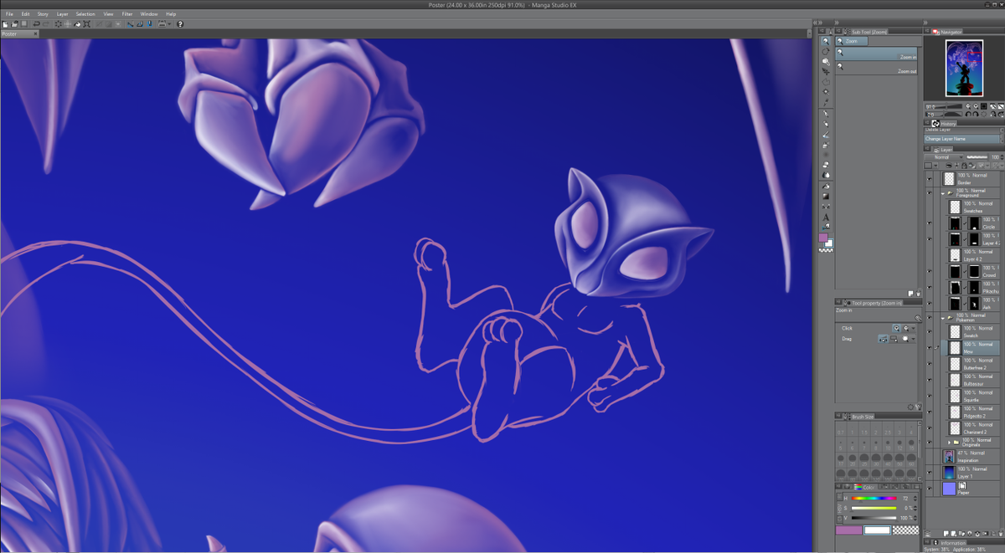Click the Zoom in sub tool entry

point(877,54)
